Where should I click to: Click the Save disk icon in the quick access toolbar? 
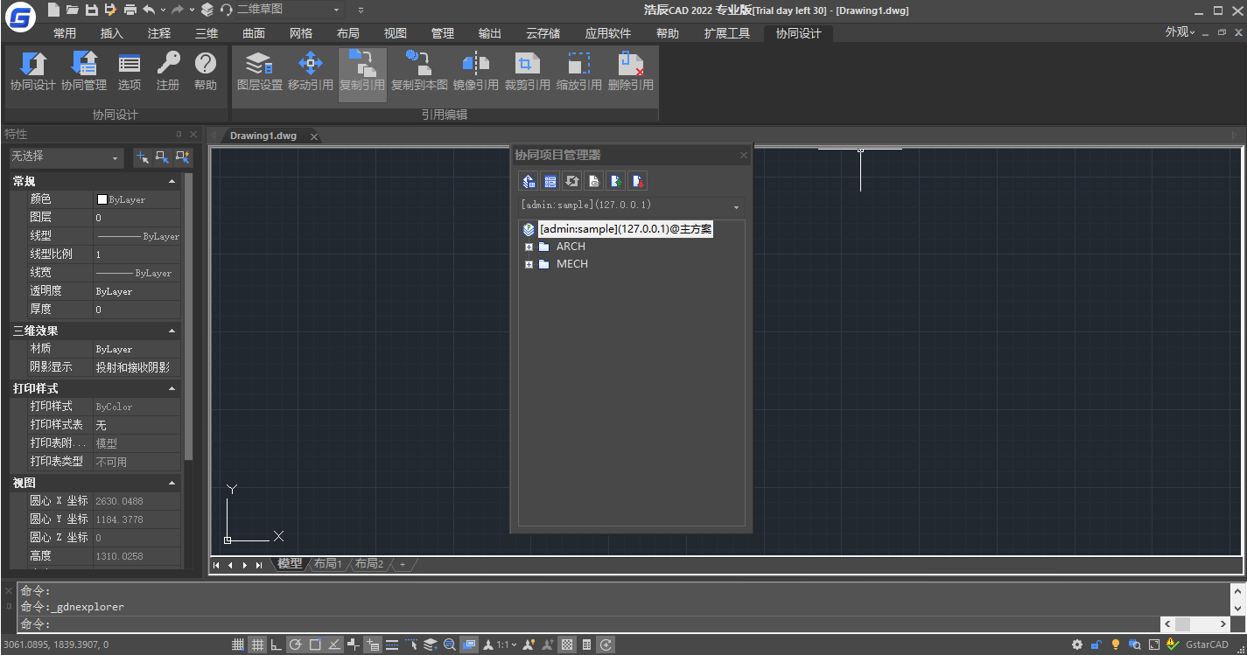point(92,10)
